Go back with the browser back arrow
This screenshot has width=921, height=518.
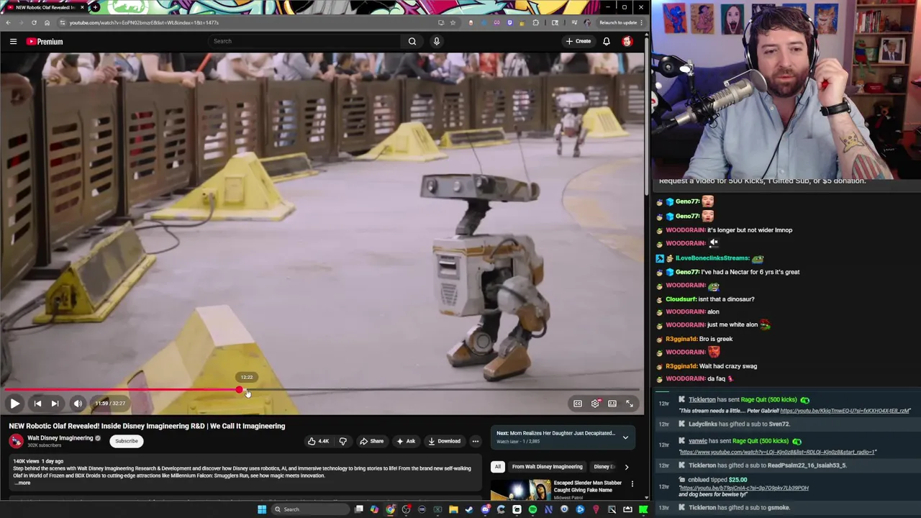click(8, 22)
